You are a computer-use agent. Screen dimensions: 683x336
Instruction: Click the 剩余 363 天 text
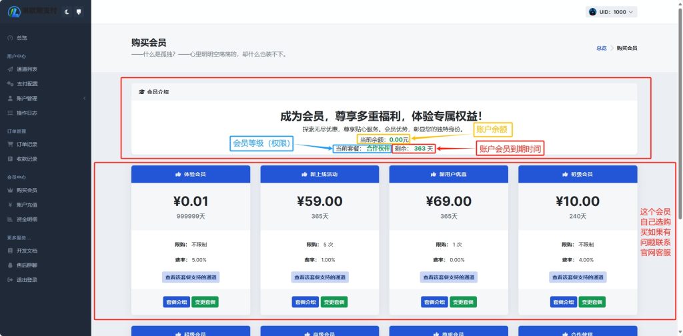[414, 149]
